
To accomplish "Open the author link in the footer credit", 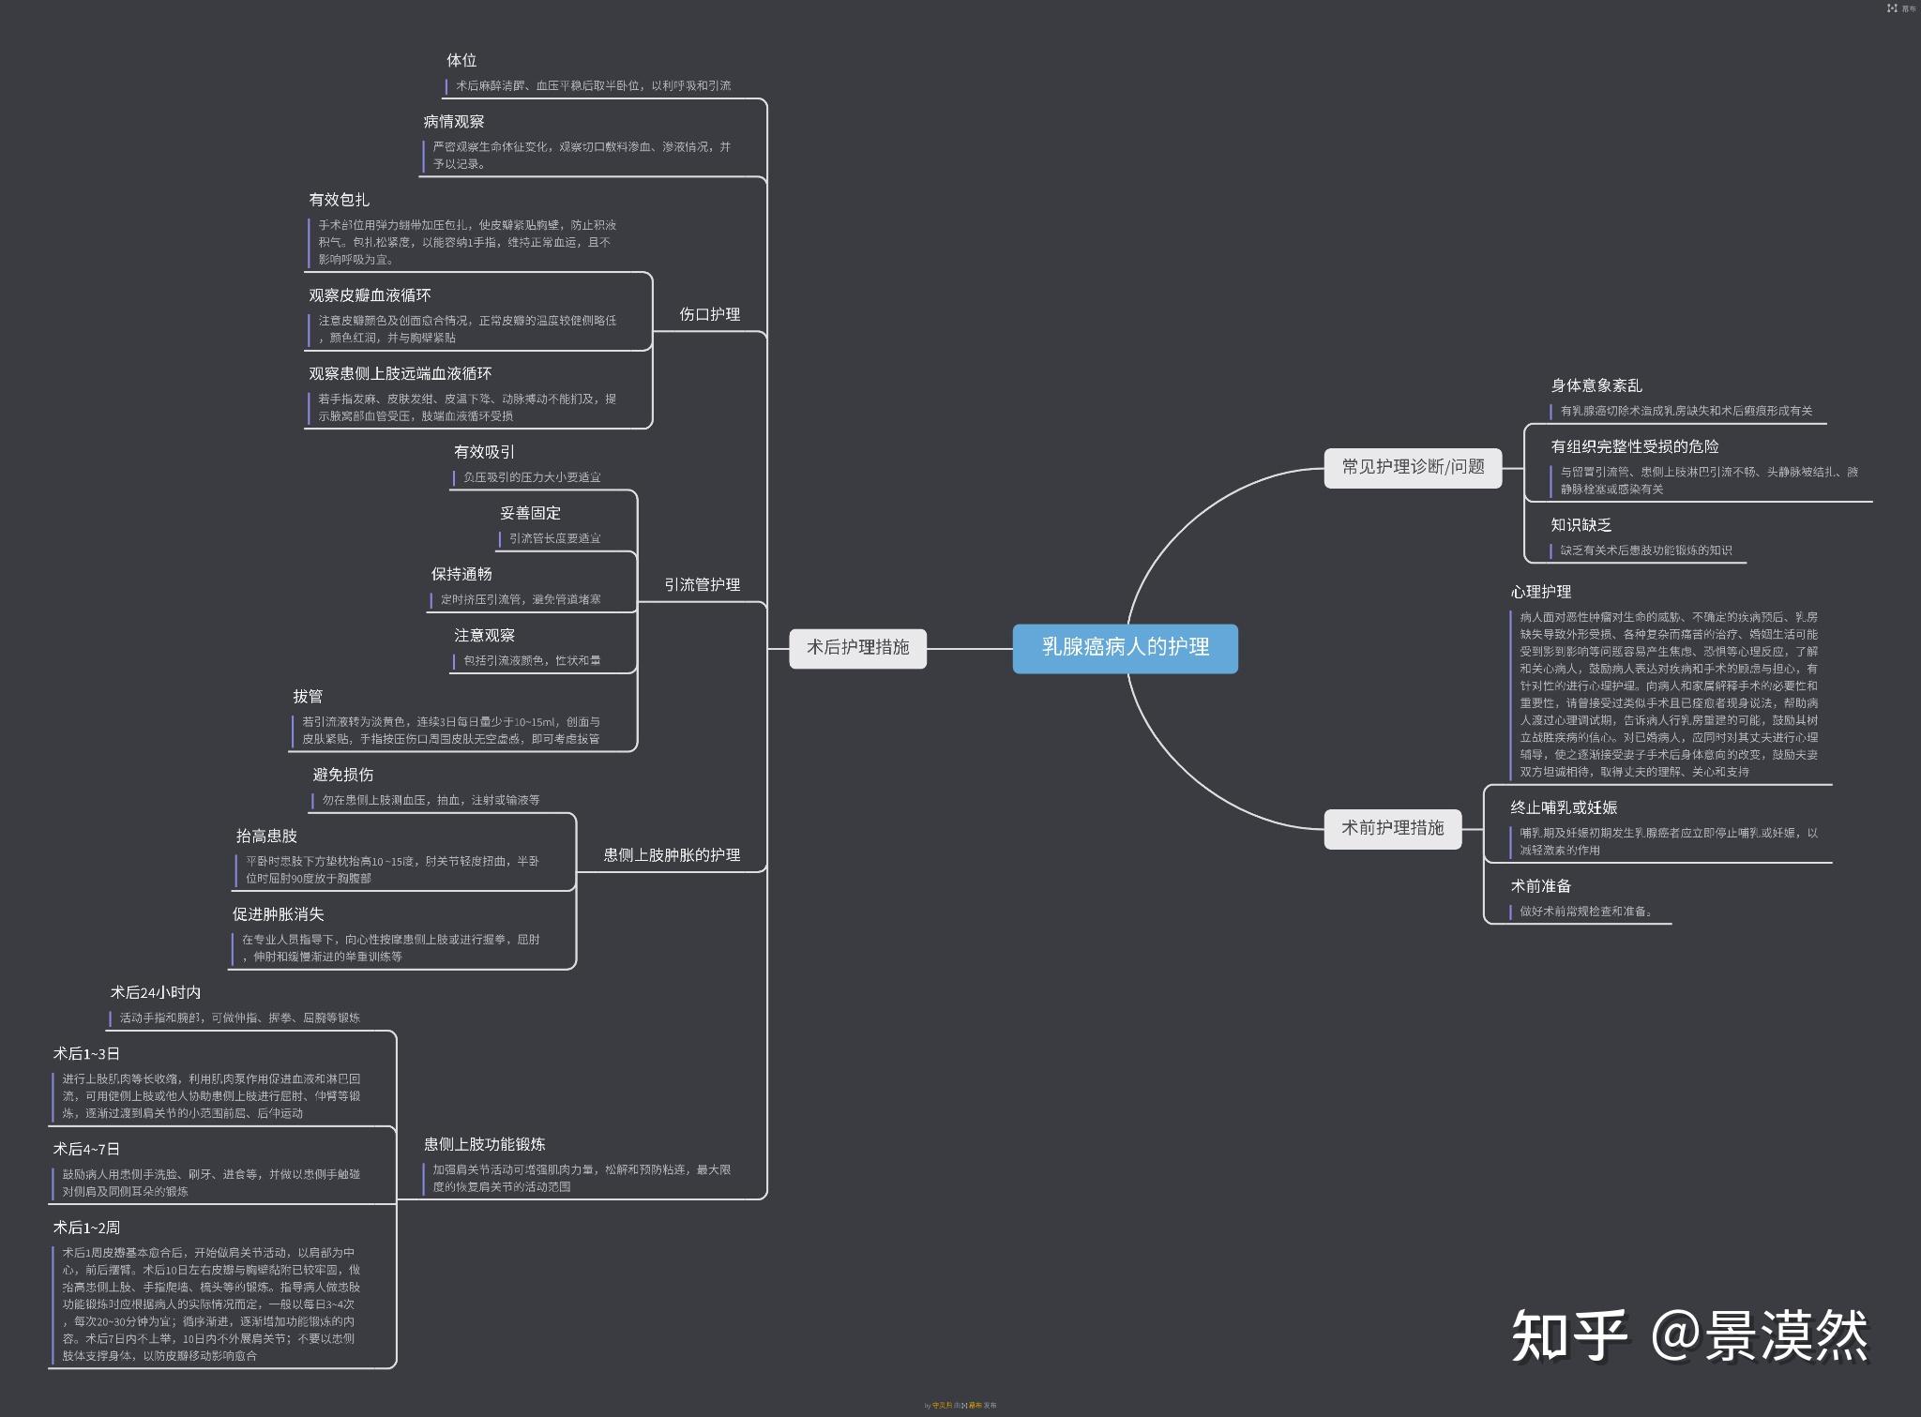I will click(x=941, y=1405).
